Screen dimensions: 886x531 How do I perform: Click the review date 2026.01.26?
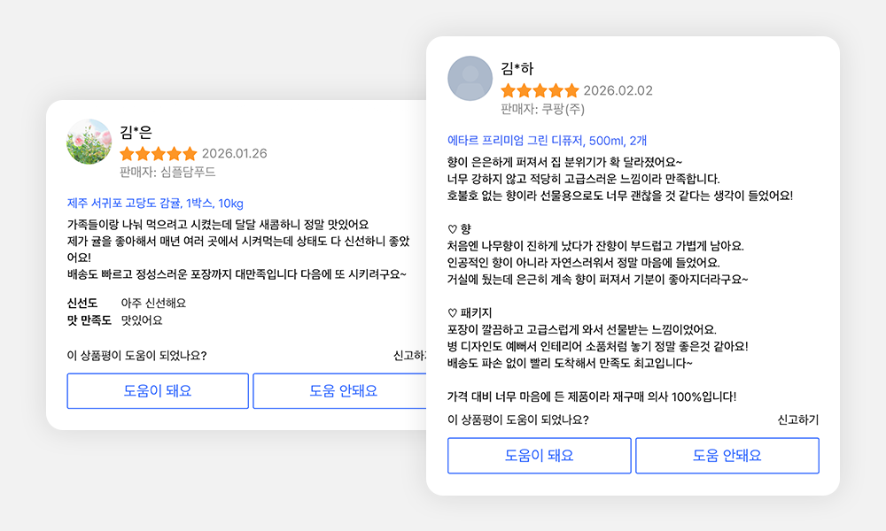[x=234, y=153]
